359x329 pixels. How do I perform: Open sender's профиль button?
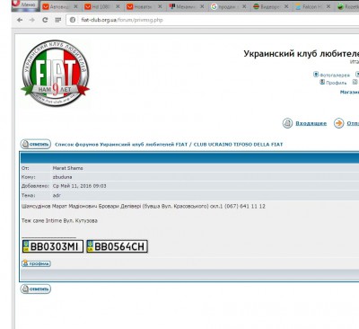tap(36, 263)
